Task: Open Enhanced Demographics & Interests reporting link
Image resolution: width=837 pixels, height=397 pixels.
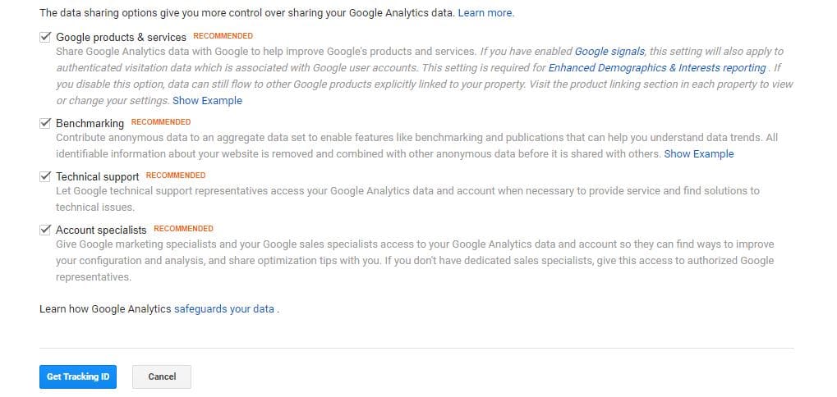Action: [657, 68]
